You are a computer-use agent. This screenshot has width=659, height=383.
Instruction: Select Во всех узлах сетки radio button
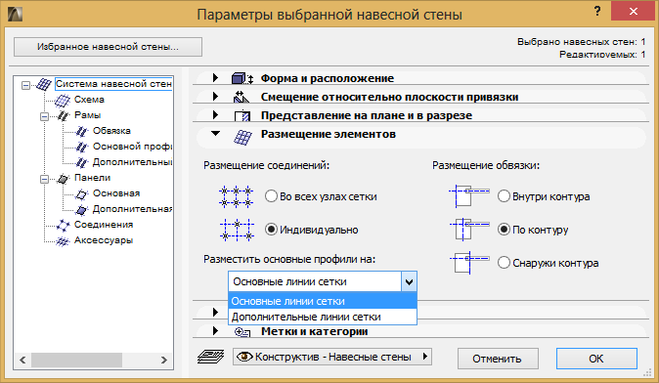click(x=271, y=196)
